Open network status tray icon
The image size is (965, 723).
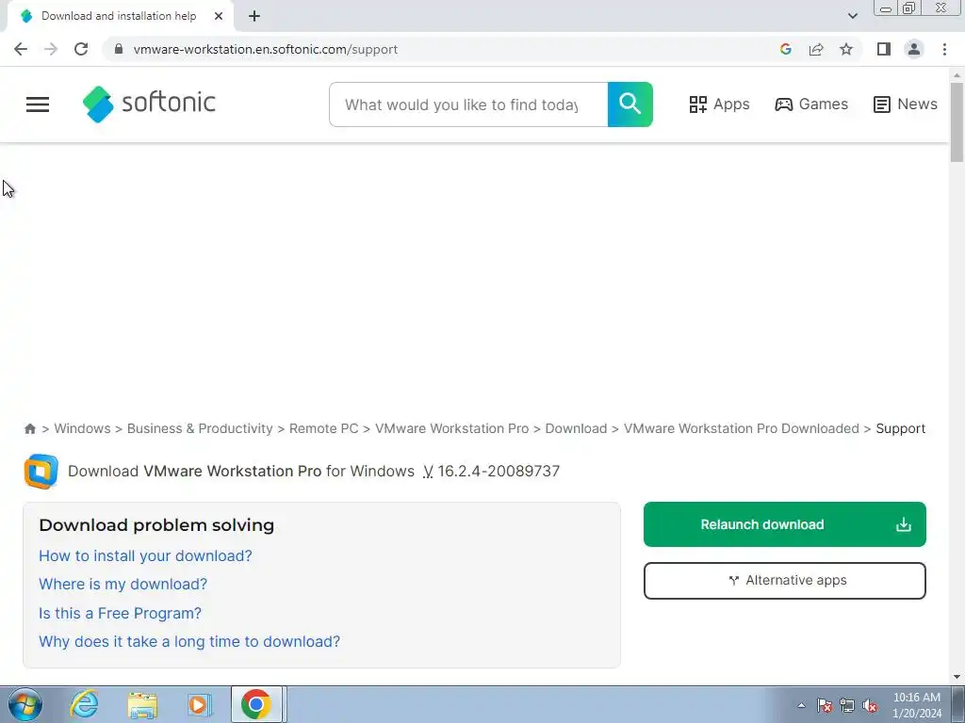click(847, 705)
